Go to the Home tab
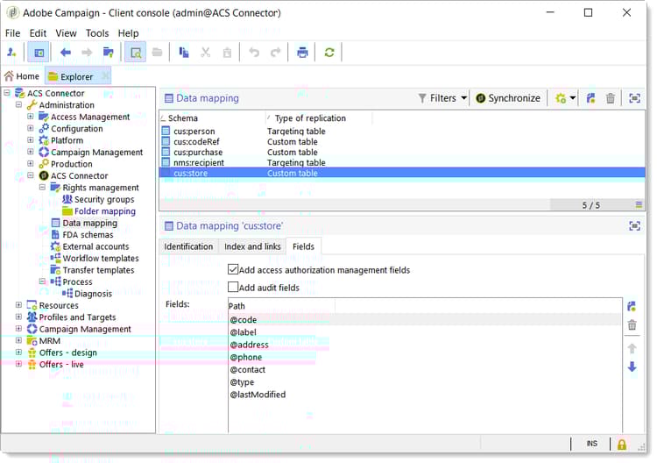 point(22,76)
